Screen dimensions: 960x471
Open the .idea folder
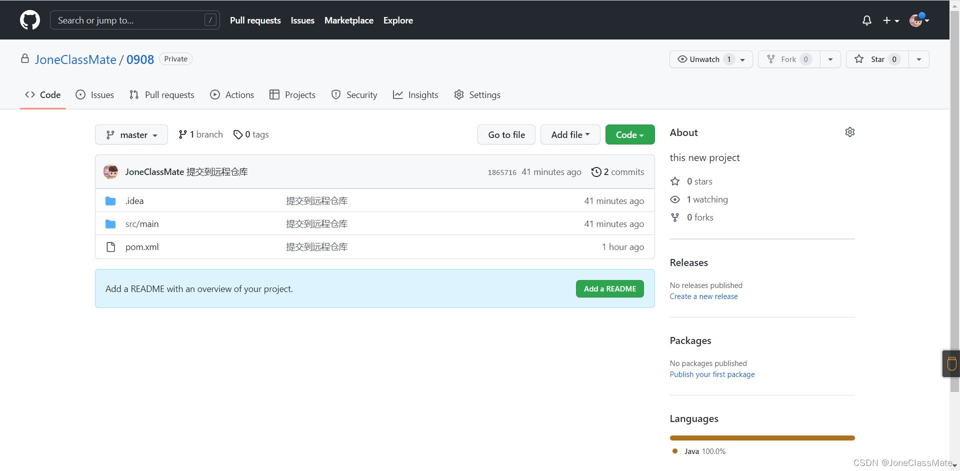[x=134, y=201]
